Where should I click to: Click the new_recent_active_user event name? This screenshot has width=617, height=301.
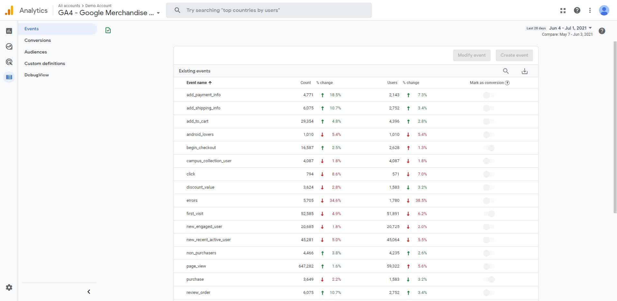pyautogui.click(x=209, y=240)
